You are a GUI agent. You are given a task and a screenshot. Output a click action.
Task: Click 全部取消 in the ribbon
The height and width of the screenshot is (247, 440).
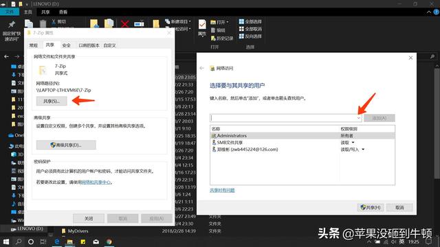(x=250, y=29)
